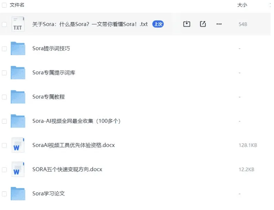The width and height of the screenshot is (274, 210).
Task: Click the TXT file type icon
Action: point(18,24)
